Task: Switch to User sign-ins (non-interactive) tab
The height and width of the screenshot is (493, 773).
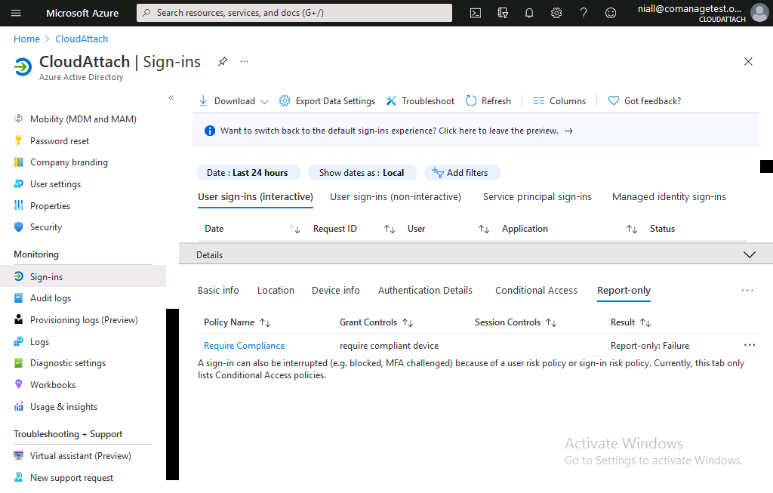Action: pos(396,197)
